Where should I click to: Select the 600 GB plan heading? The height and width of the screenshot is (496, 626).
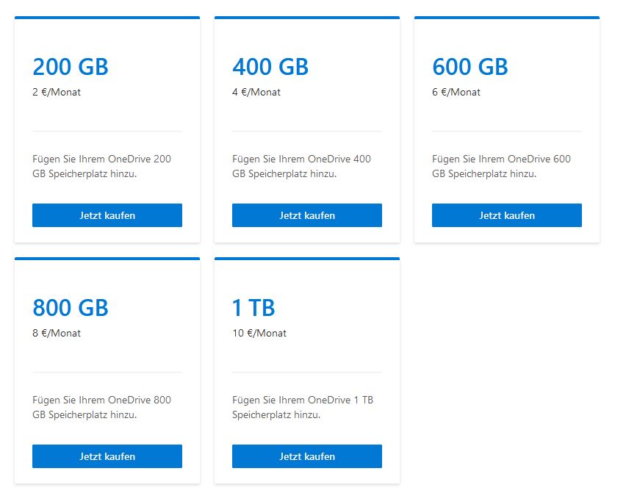(x=469, y=66)
